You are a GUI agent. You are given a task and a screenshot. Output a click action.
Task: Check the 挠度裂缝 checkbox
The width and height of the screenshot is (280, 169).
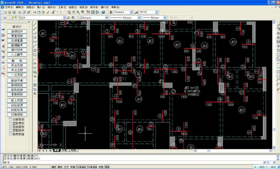click(10, 134)
